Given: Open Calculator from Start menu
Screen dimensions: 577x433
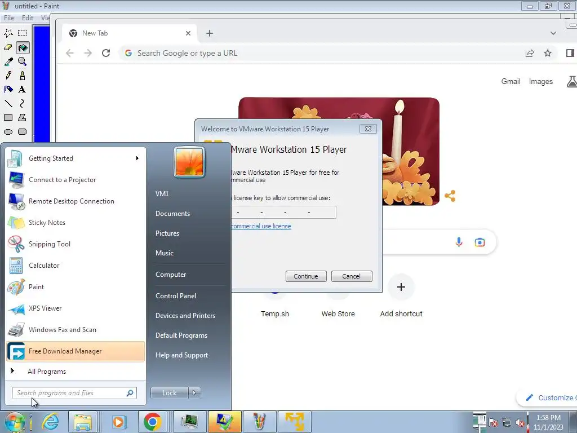Looking at the screenshot, I should click(x=76, y=266).
